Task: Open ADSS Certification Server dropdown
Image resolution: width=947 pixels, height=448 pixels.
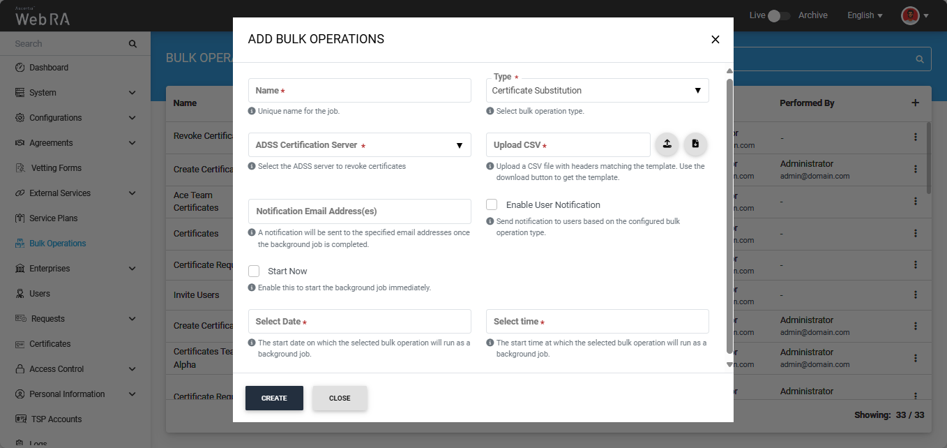Action: coord(359,145)
